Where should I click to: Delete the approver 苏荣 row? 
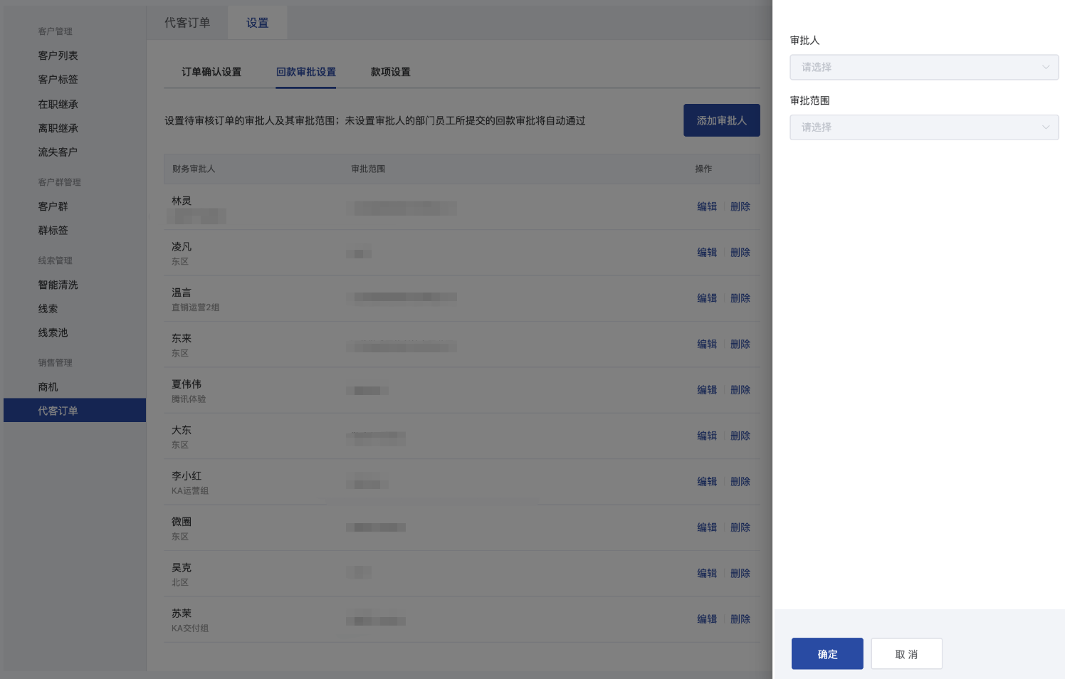(x=740, y=619)
